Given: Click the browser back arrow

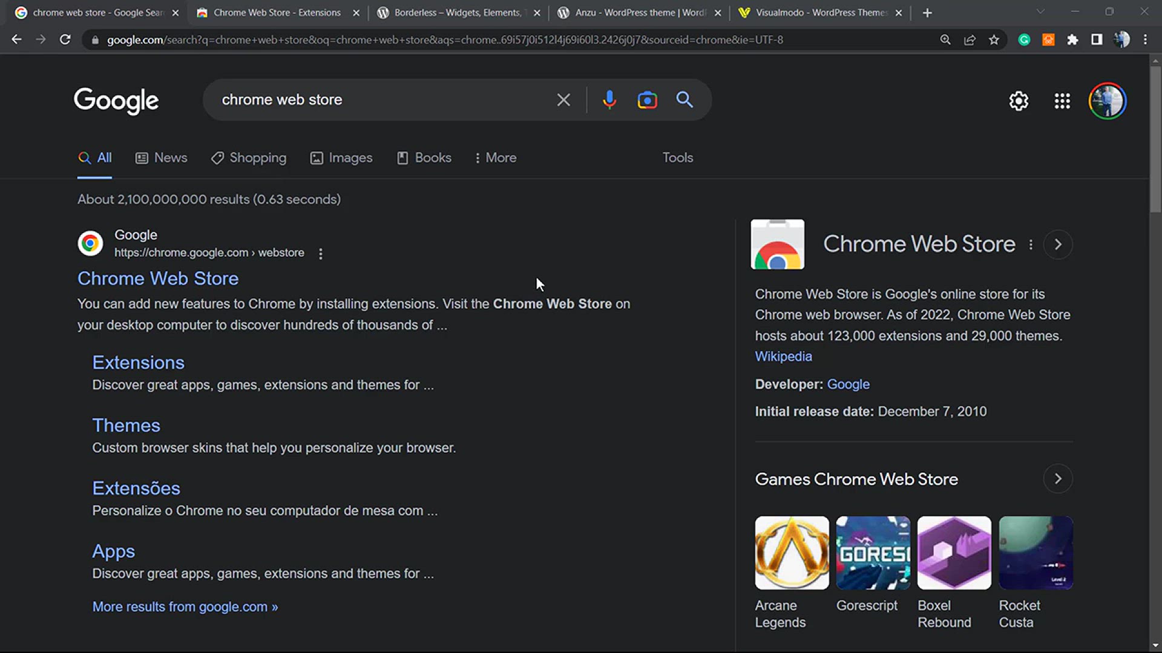Looking at the screenshot, I should coord(16,40).
